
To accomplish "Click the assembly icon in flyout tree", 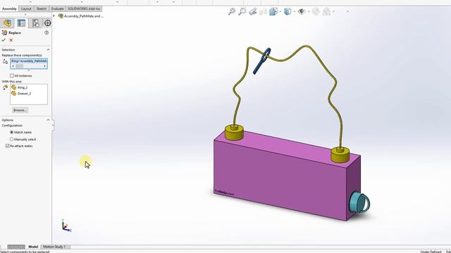I will coord(61,16).
